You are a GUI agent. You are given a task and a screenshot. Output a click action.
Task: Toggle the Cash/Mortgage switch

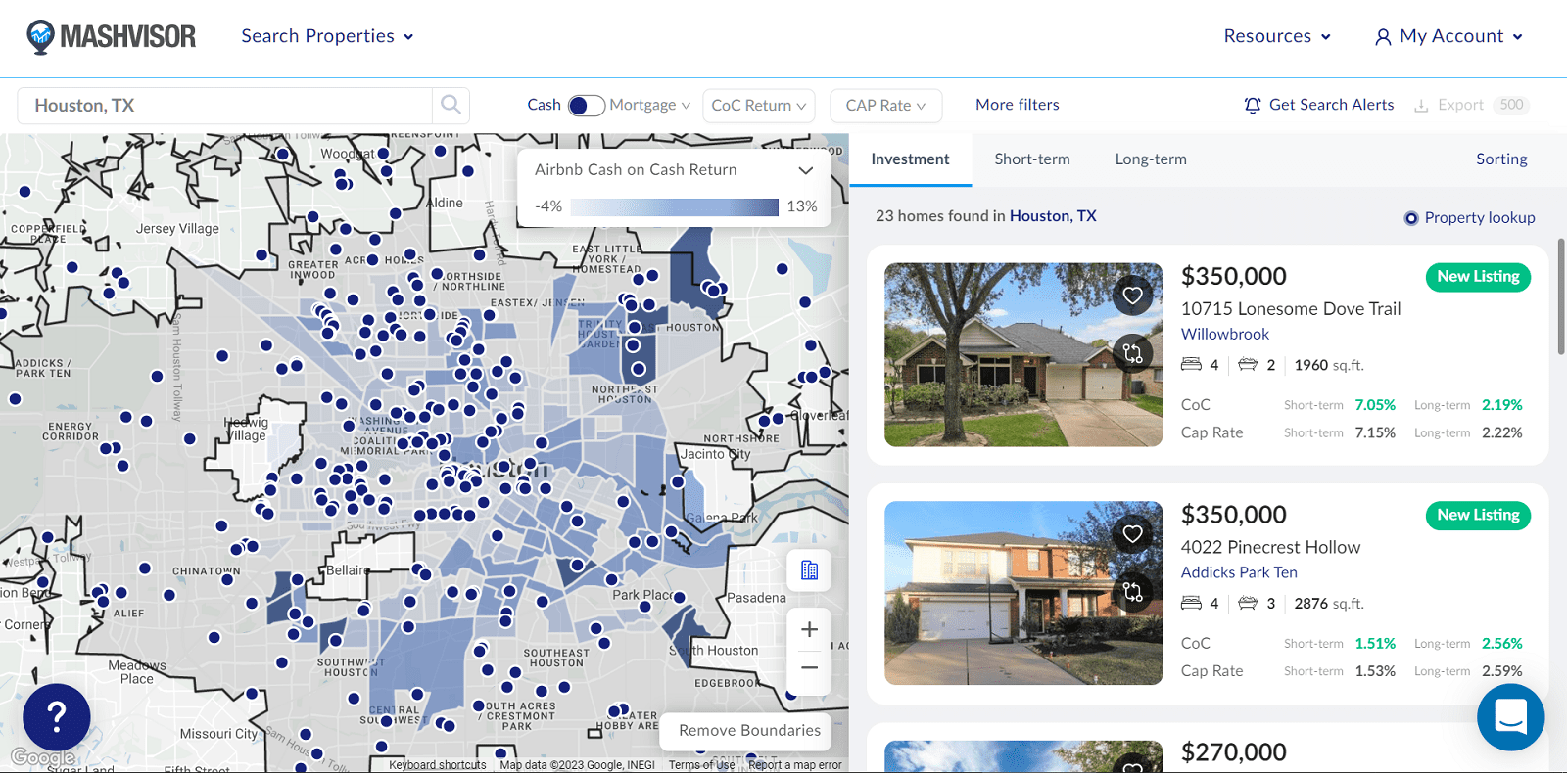point(586,105)
